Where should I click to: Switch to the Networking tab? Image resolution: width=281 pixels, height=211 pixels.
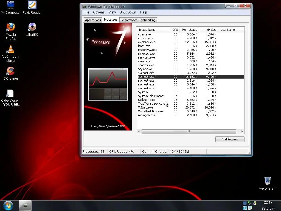(x=148, y=20)
